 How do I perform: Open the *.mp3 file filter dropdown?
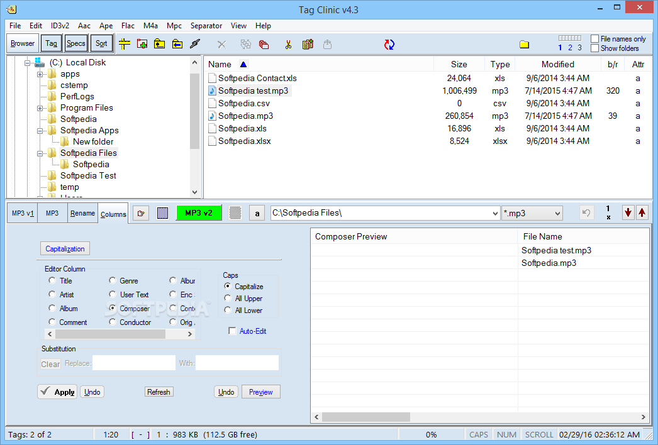(557, 214)
